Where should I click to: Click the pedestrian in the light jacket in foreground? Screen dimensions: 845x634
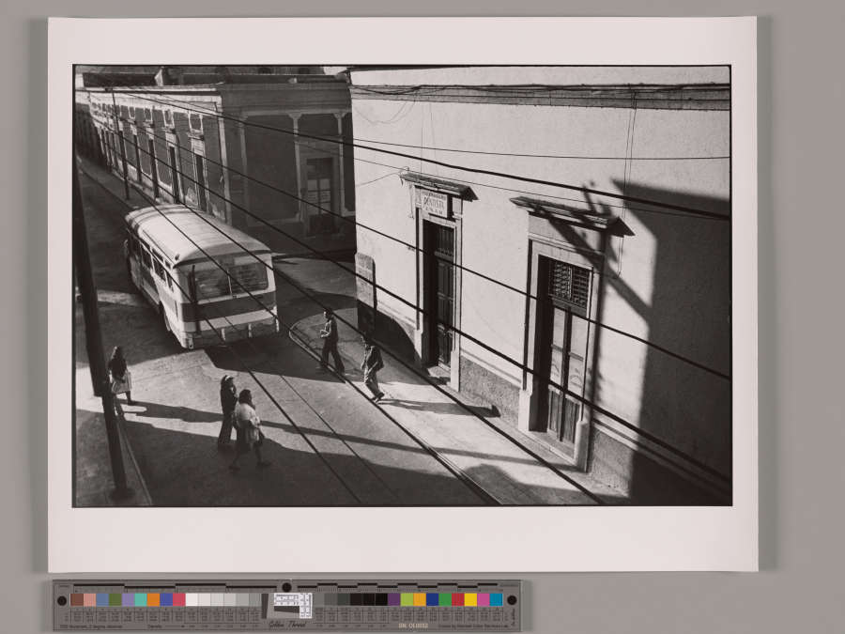point(248,427)
